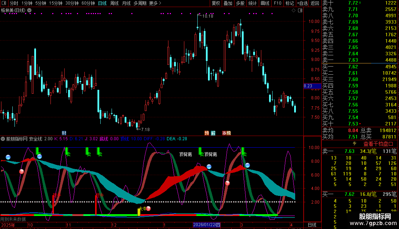399x229 pixels.
Task: Toggle the side panel icon right of the diamond
Action: (x=300, y=11)
